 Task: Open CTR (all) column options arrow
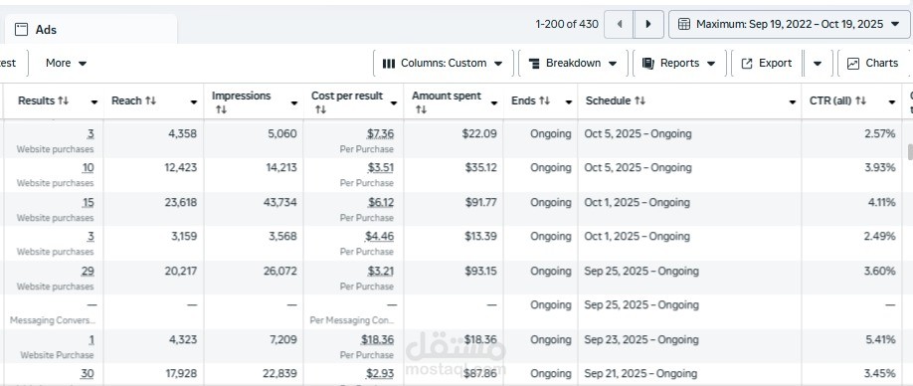892,102
